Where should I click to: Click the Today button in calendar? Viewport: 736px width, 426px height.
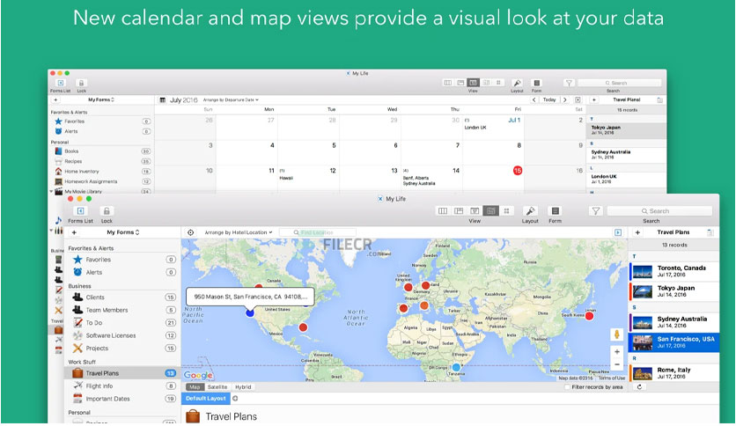pos(549,100)
